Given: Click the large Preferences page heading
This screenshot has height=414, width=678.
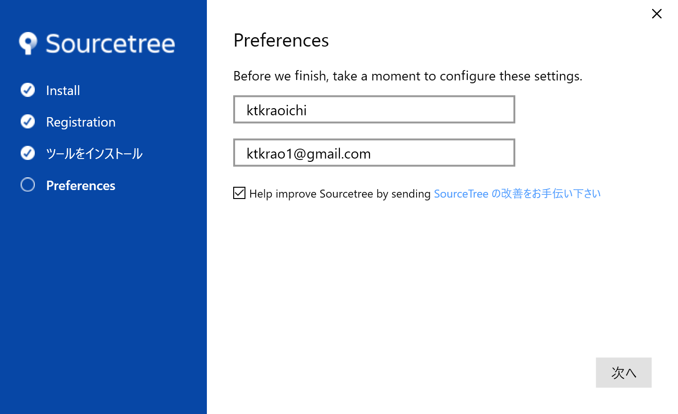Looking at the screenshot, I should (x=281, y=40).
